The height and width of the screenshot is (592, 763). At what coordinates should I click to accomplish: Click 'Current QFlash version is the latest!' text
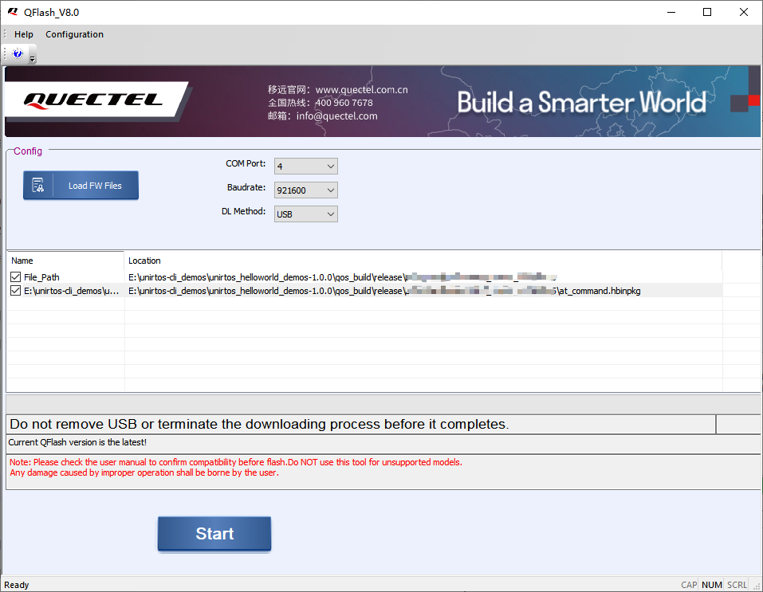[77, 442]
